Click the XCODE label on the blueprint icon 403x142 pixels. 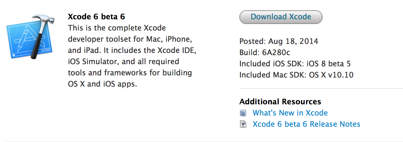[46, 50]
